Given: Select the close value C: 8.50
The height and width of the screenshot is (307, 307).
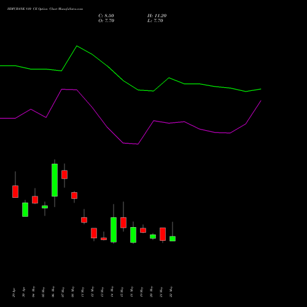Looking at the screenshot, I should pos(106,16).
